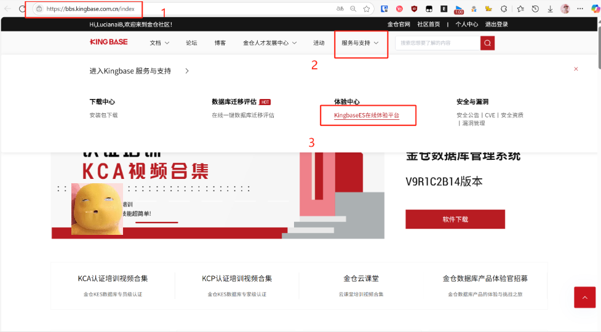Open 安全资质 link
This screenshot has width=601, height=332.
tap(512, 115)
